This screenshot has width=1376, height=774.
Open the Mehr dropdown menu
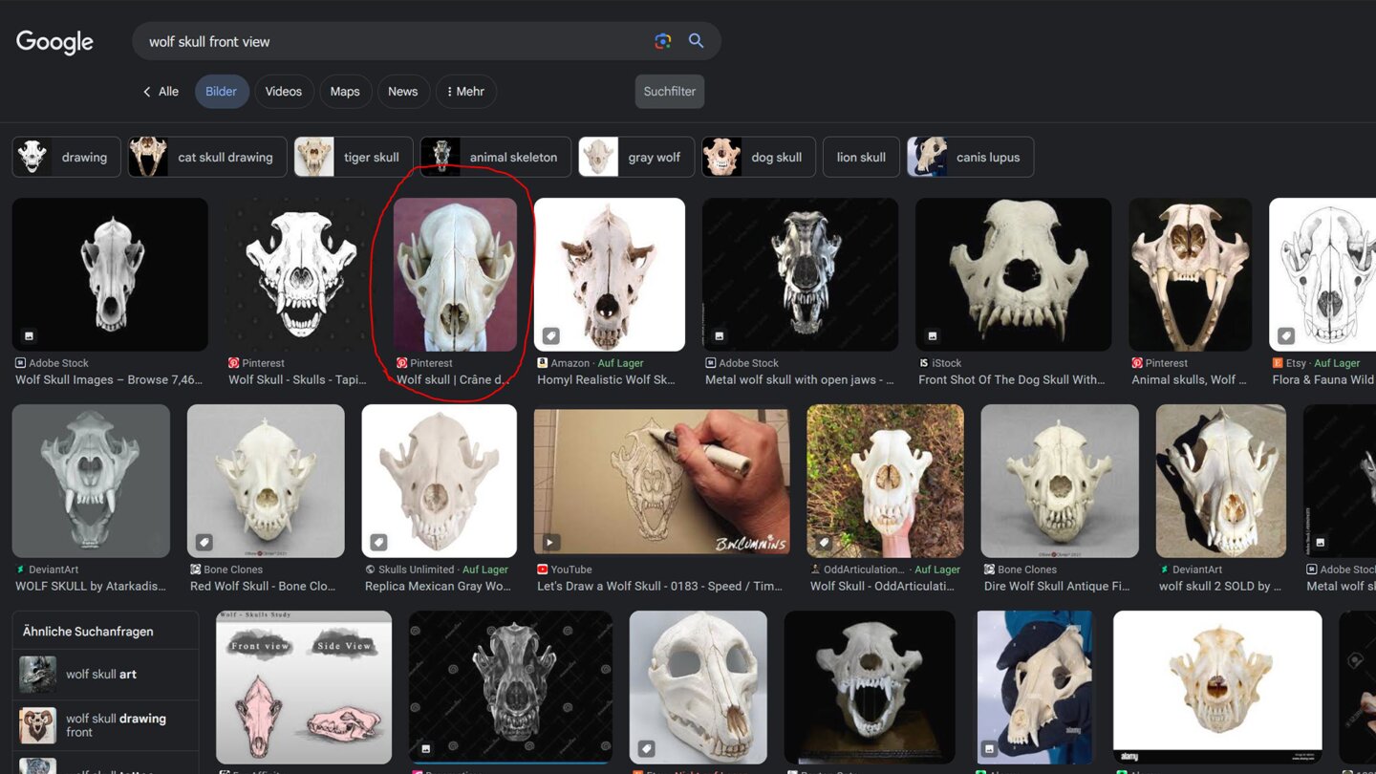point(466,92)
